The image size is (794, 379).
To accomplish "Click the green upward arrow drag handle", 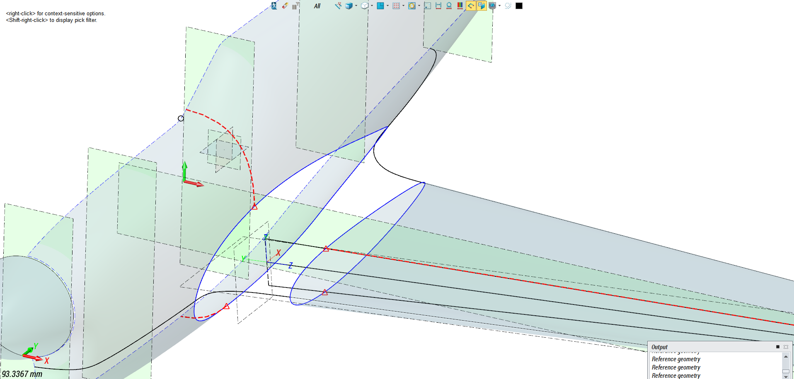I will tap(185, 171).
